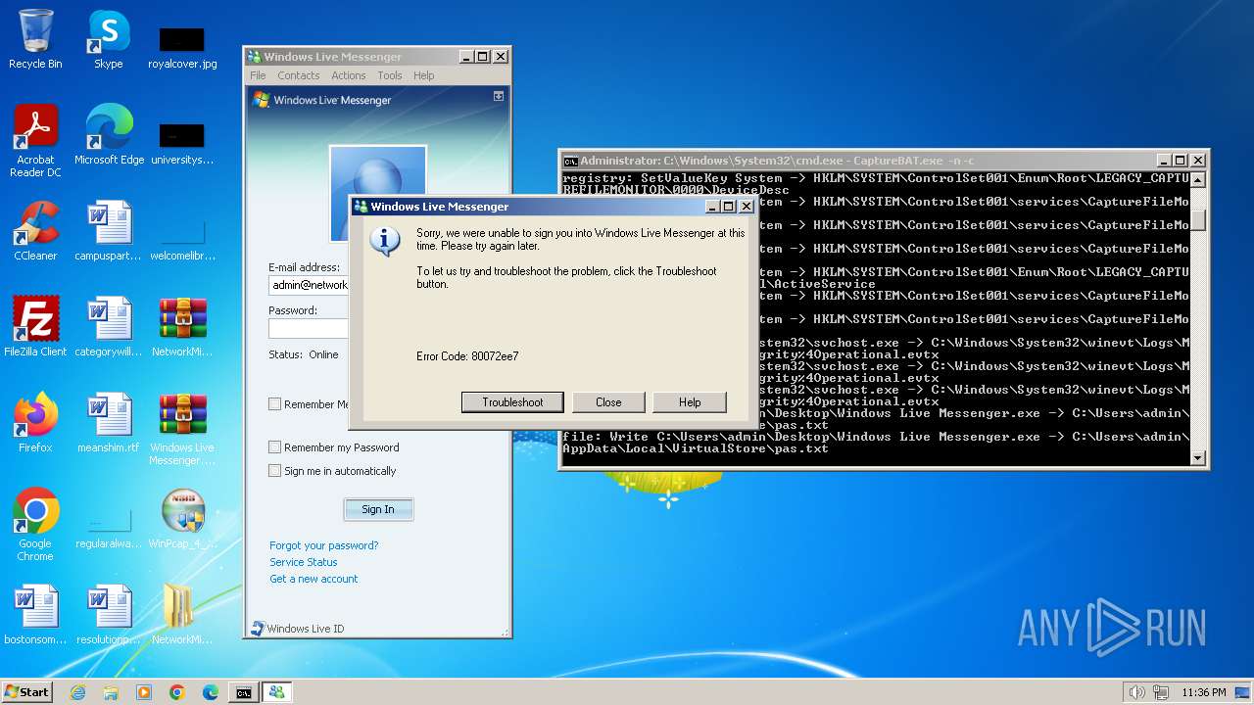Click the Error Code 80072ee7 text

point(467,356)
